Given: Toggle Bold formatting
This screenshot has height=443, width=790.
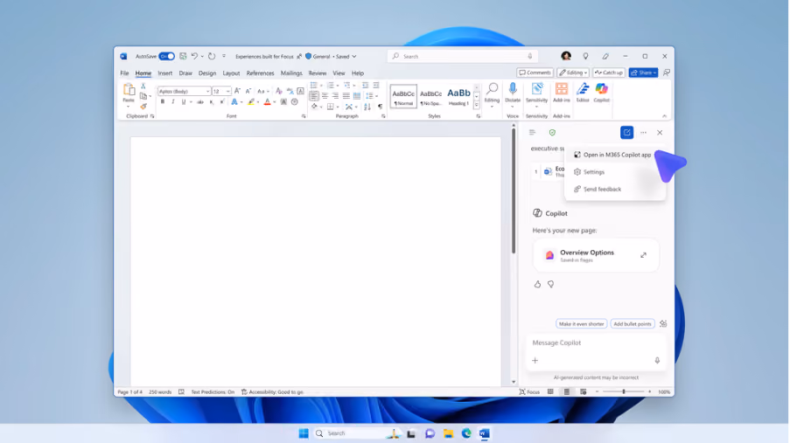Looking at the screenshot, I should (x=162, y=102).
